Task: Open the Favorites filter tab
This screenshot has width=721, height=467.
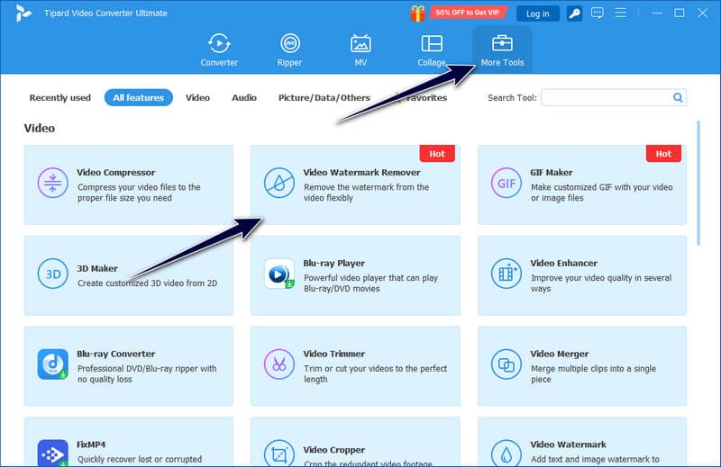Action: (x=422, y=98)
